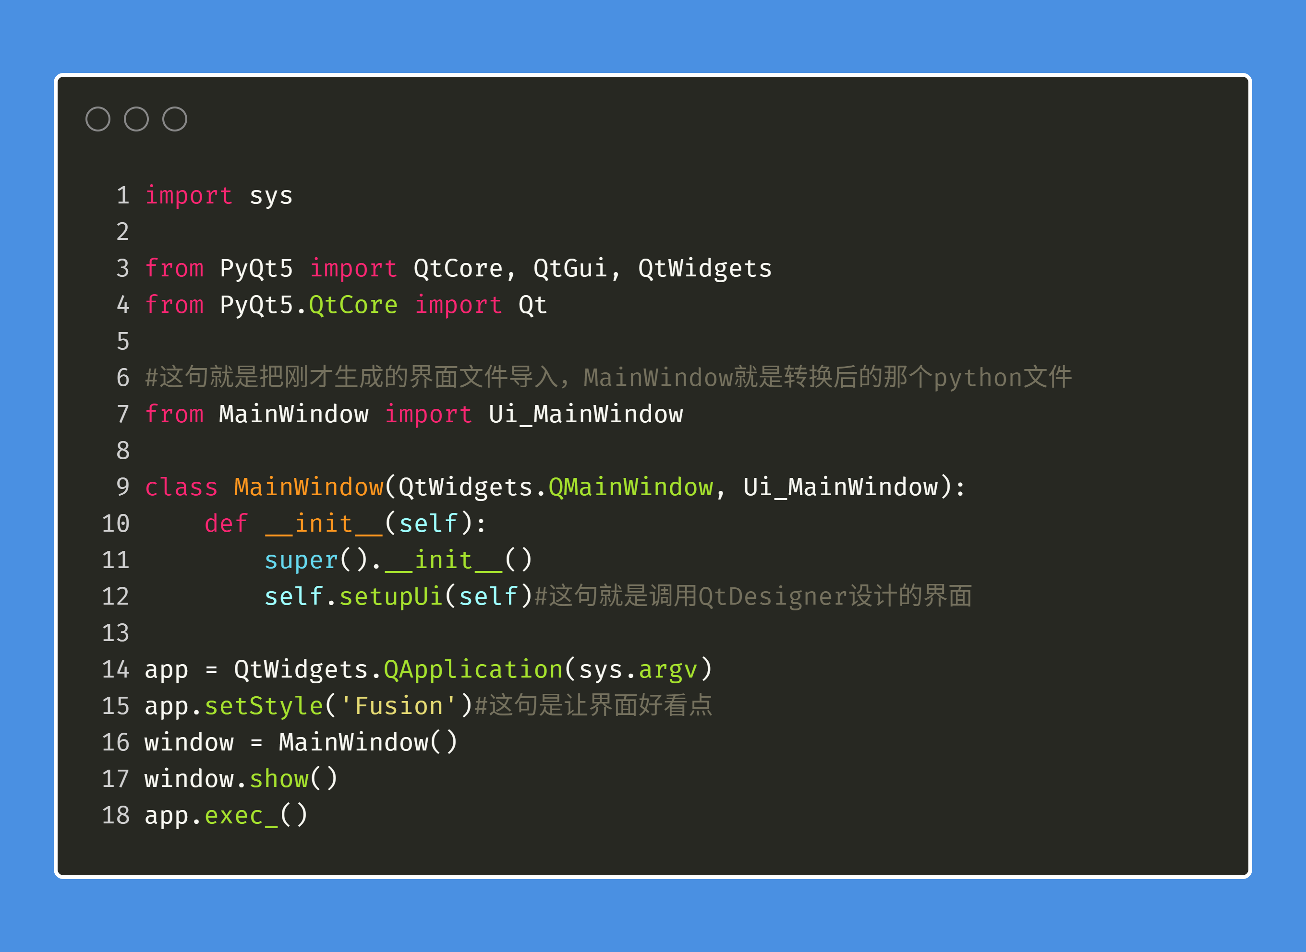Click the green QtCore on line 4
Screen dimensions: 1306x952
353,305
